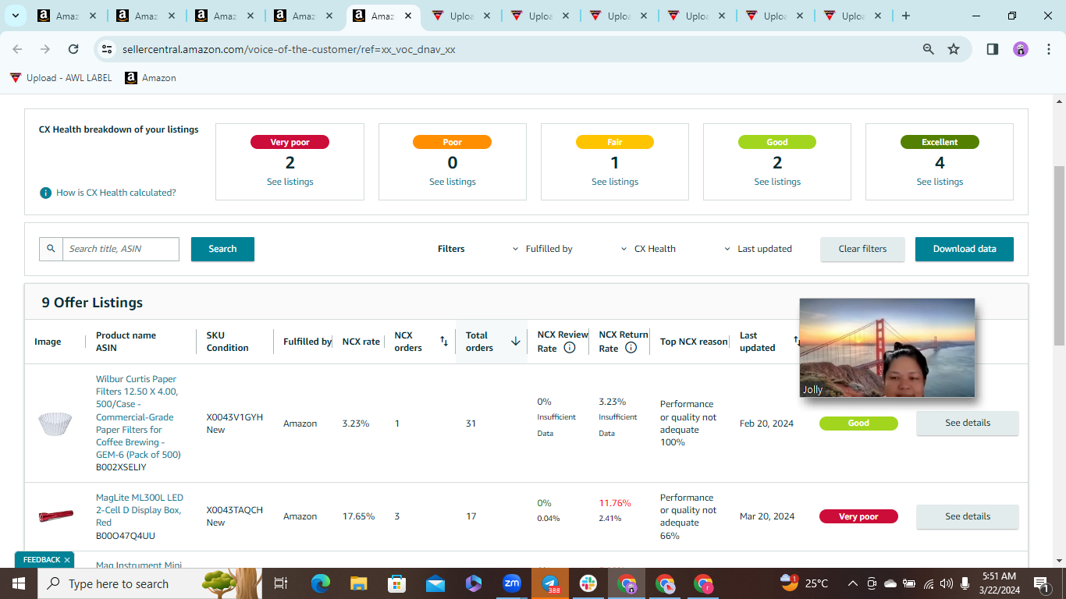Open the Wilbur Curtis Paper Filters product link
Viewport: 1066px width, 599px height.
[138, 416]
